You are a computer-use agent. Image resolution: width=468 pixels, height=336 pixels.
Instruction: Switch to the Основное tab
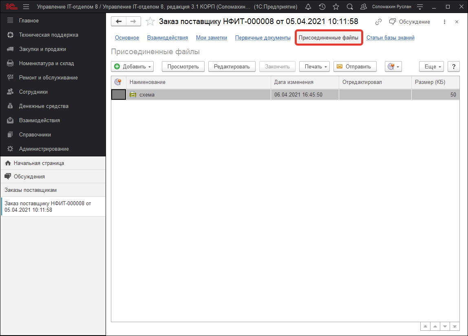[x=127, y=38]
